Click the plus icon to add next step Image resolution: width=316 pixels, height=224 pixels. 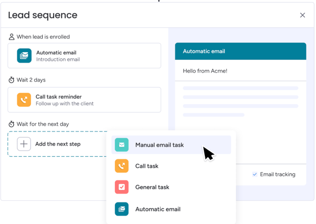(24, 144)
